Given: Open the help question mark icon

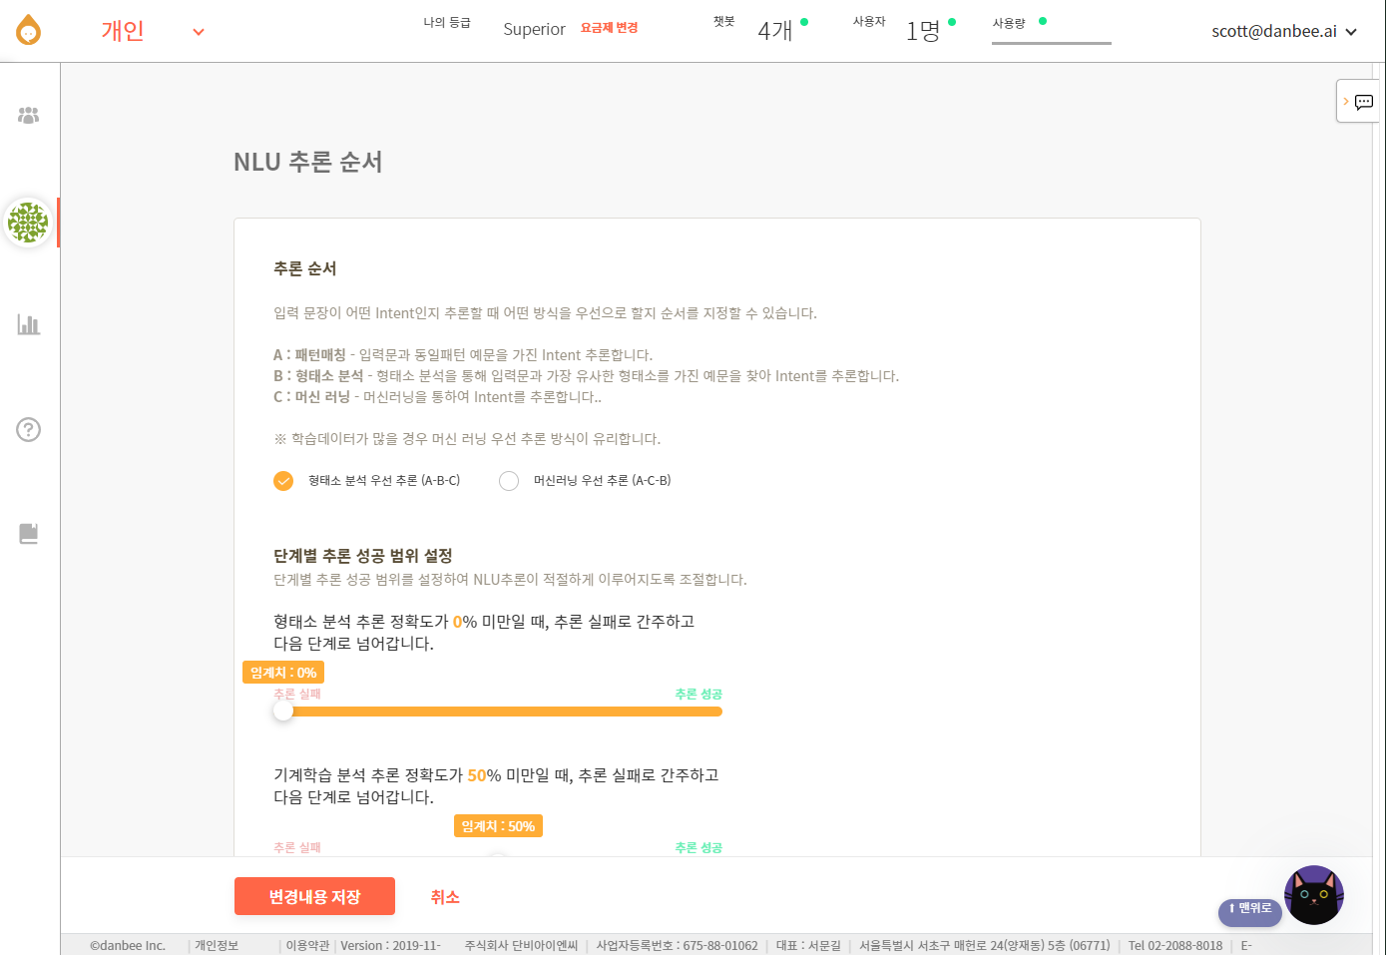Looking at the screenshot, I should pos(29,430).
